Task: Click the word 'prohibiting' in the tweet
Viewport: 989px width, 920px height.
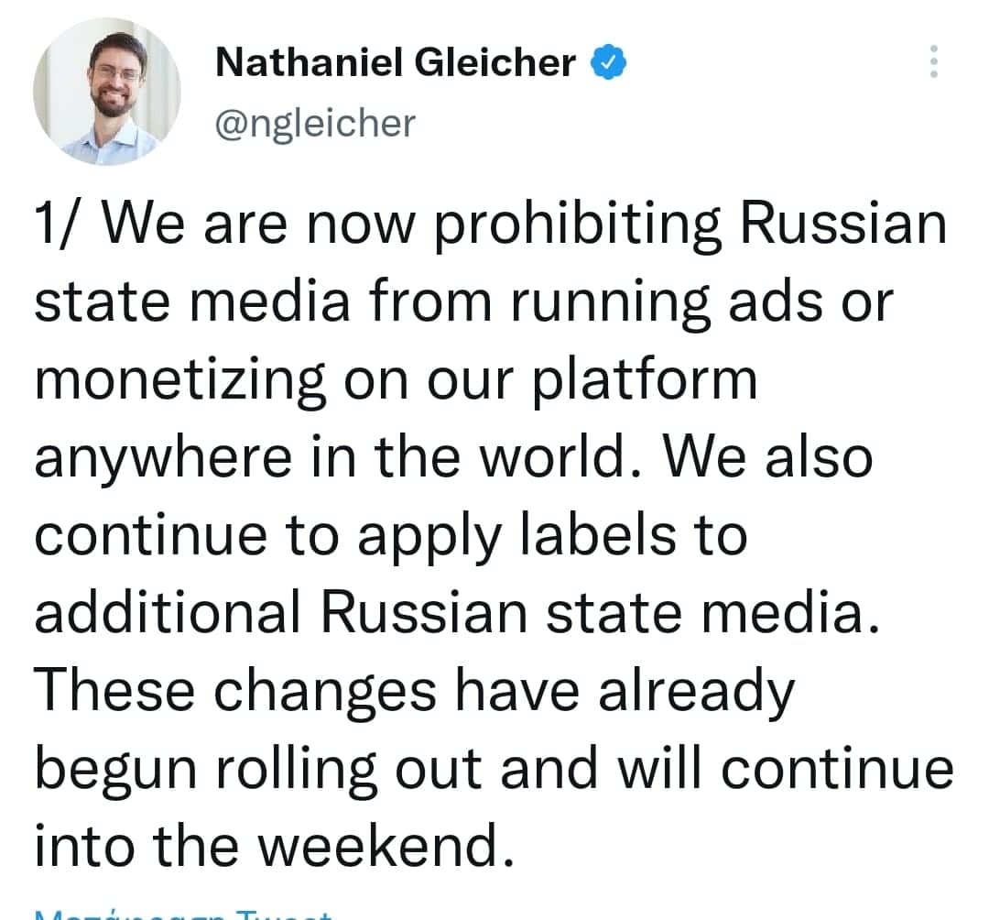Action: click(577, 226)
